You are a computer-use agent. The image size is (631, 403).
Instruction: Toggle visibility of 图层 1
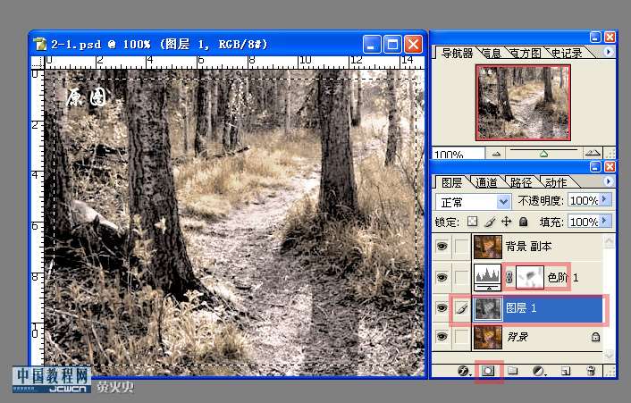[x=442, y=308]
